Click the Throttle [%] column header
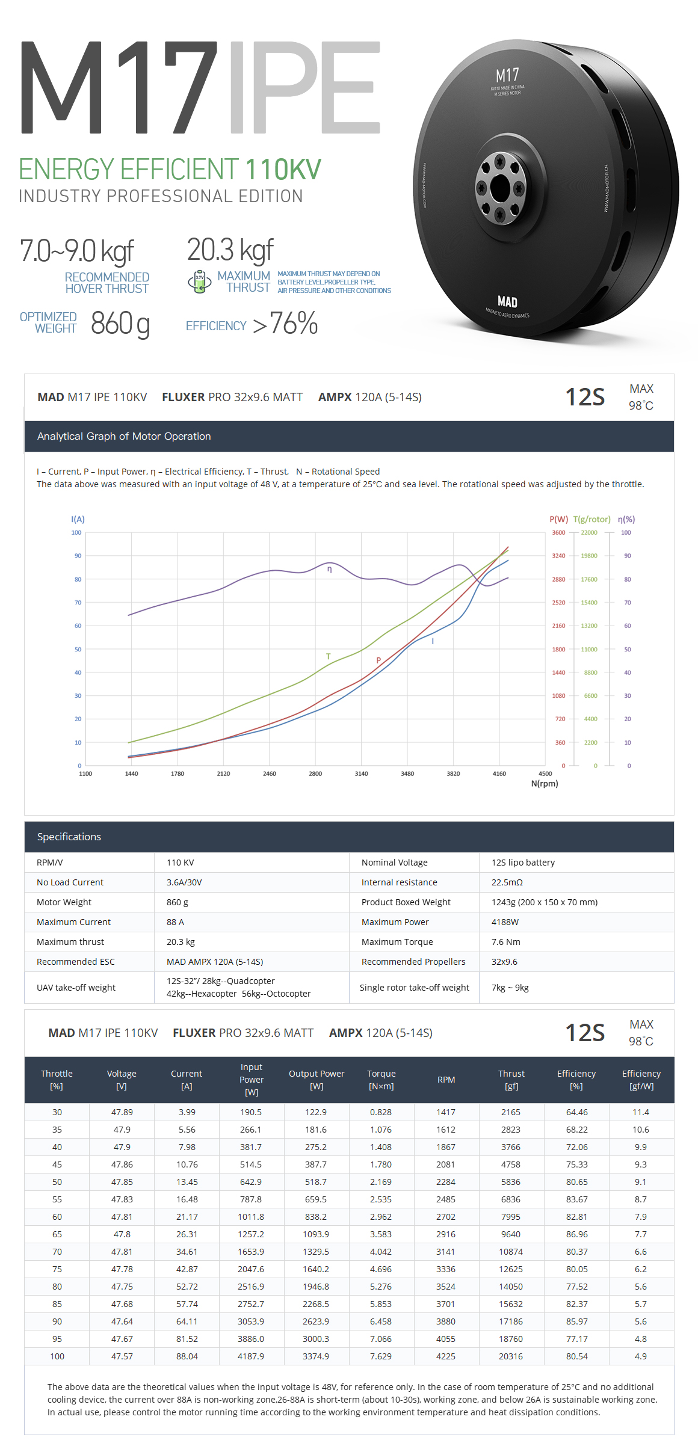 point(57,1080)
